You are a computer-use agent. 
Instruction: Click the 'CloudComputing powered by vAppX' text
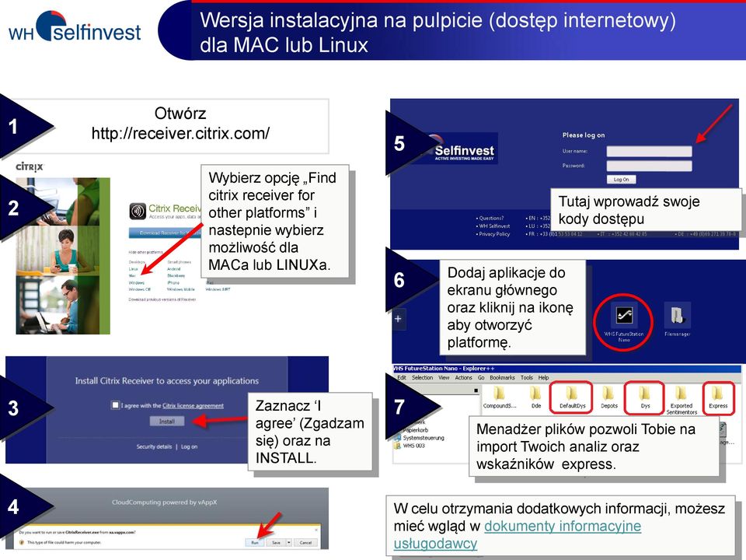pyautogui.click(x=165, y=502)
